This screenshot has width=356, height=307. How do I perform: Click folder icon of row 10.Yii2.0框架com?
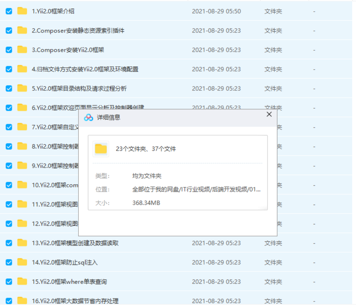[x=22, y=185]
